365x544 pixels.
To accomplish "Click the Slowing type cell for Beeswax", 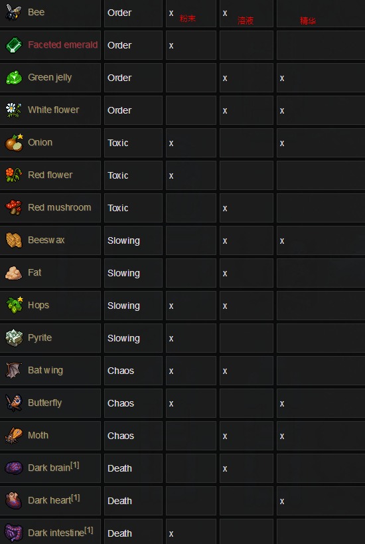I will coord(133,240).
